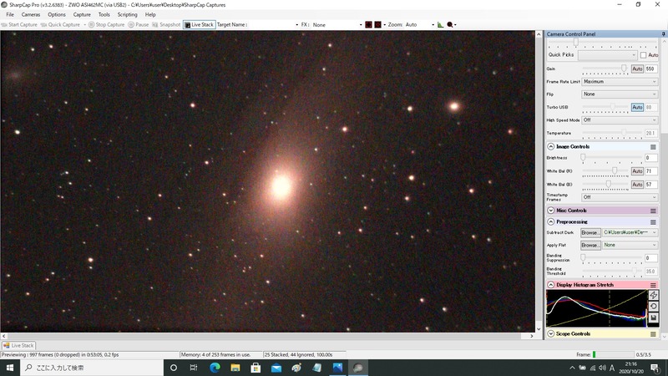Open the Flip dropdown
Screen dimensions: 668x376
coord(620,94)
